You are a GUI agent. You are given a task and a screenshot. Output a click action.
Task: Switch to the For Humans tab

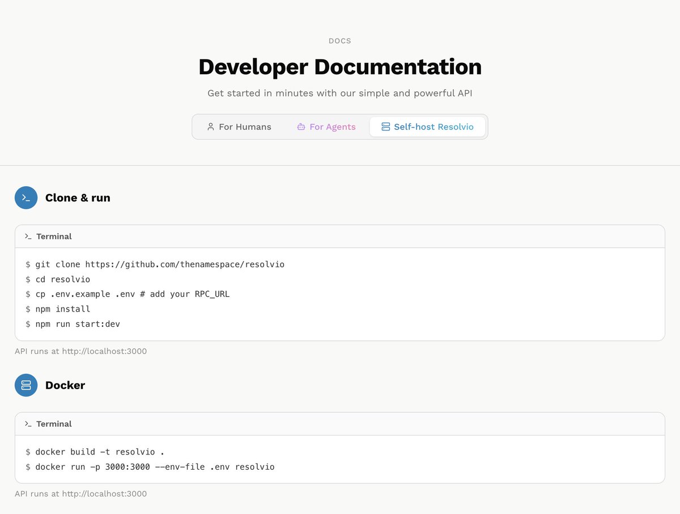click(x=239, y=127)
